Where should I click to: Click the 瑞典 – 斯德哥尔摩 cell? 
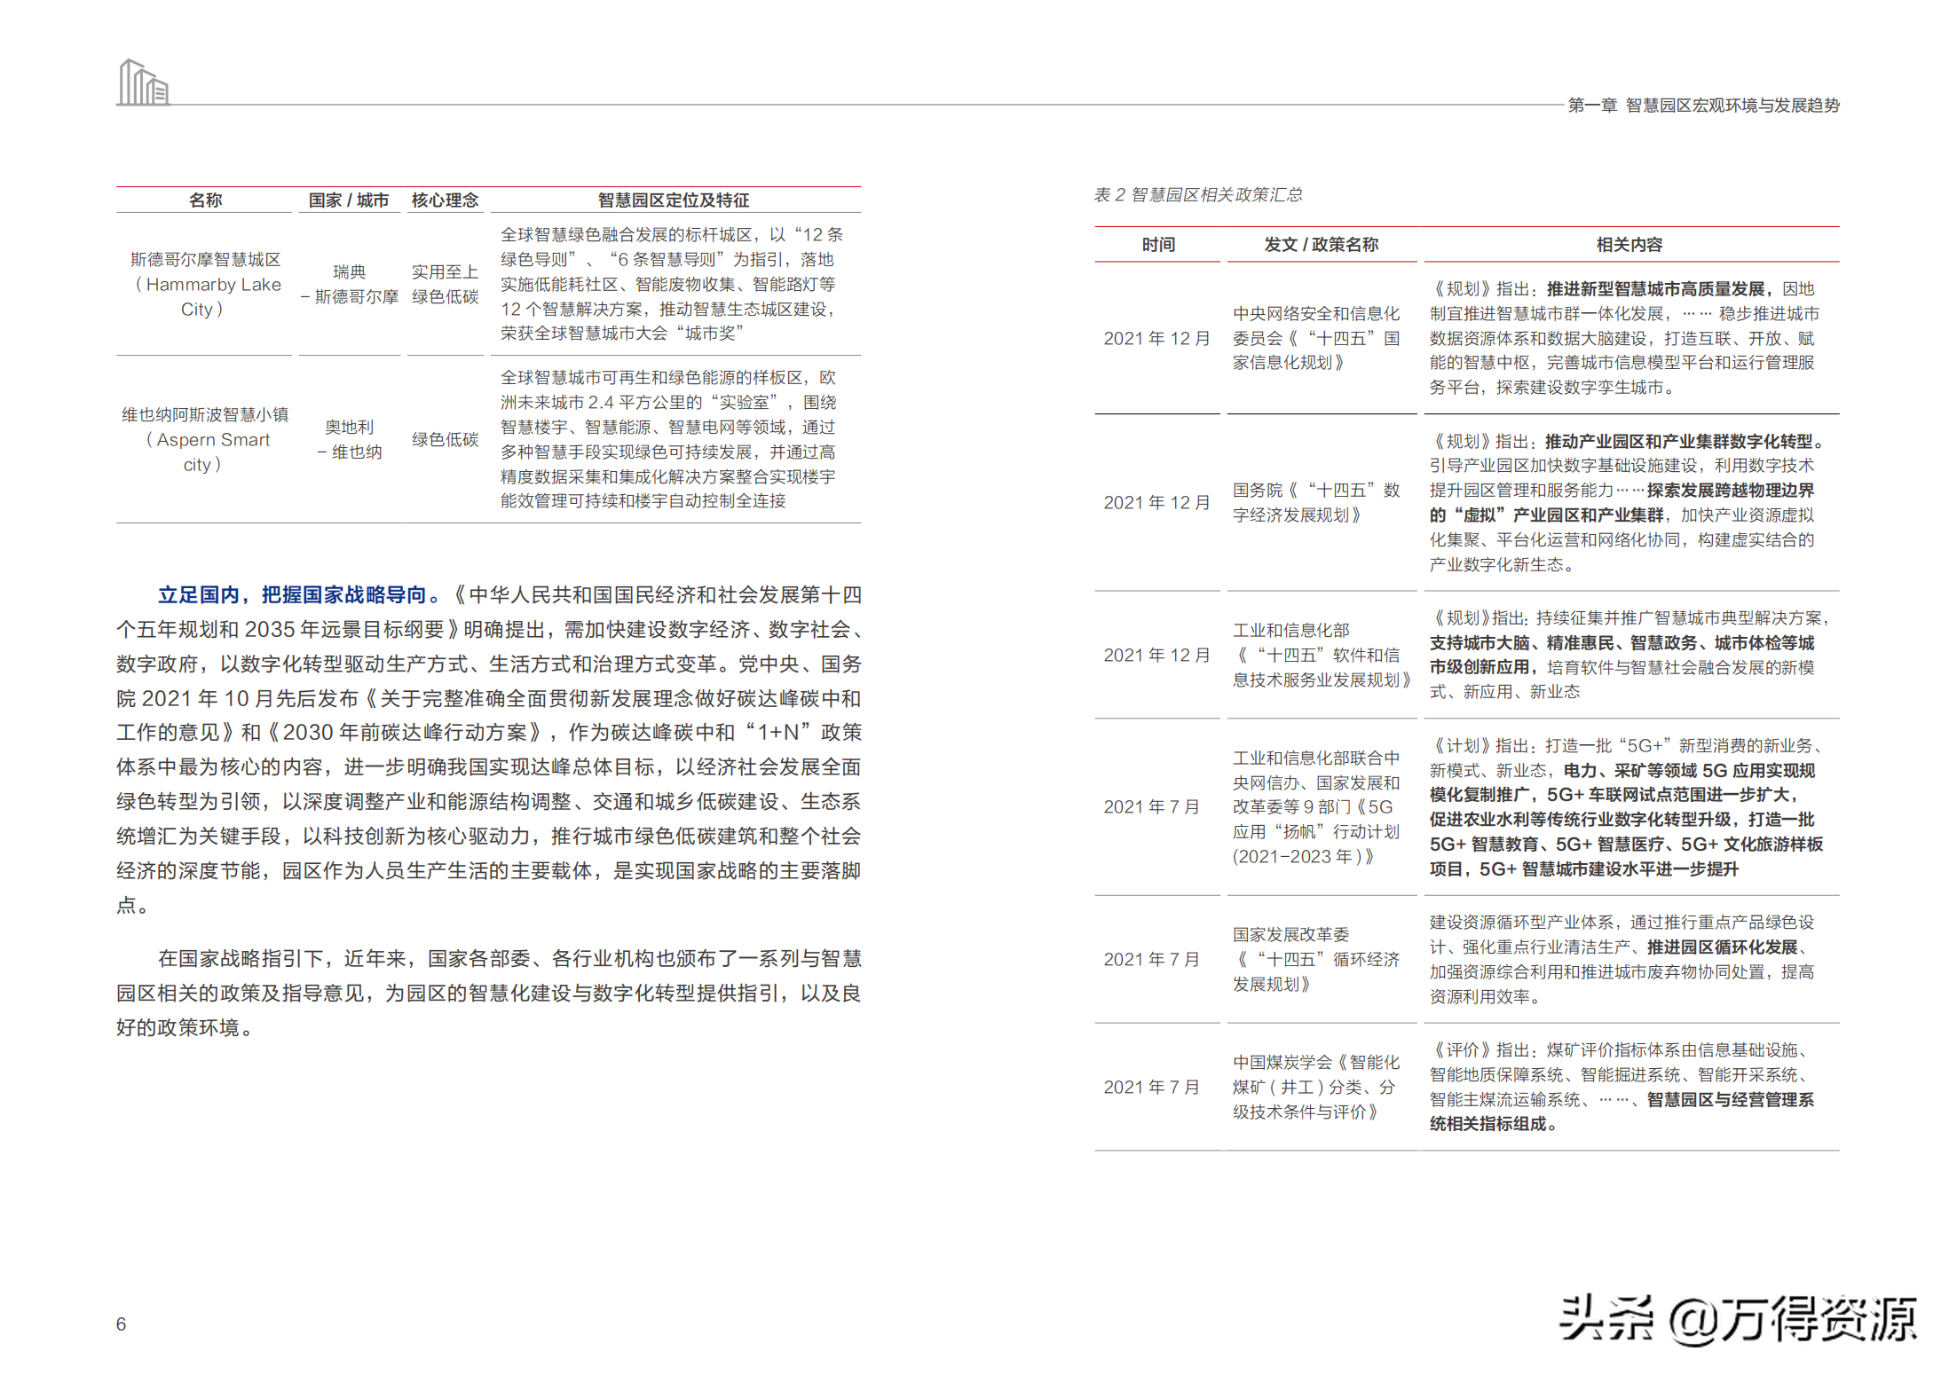point(349,284)
